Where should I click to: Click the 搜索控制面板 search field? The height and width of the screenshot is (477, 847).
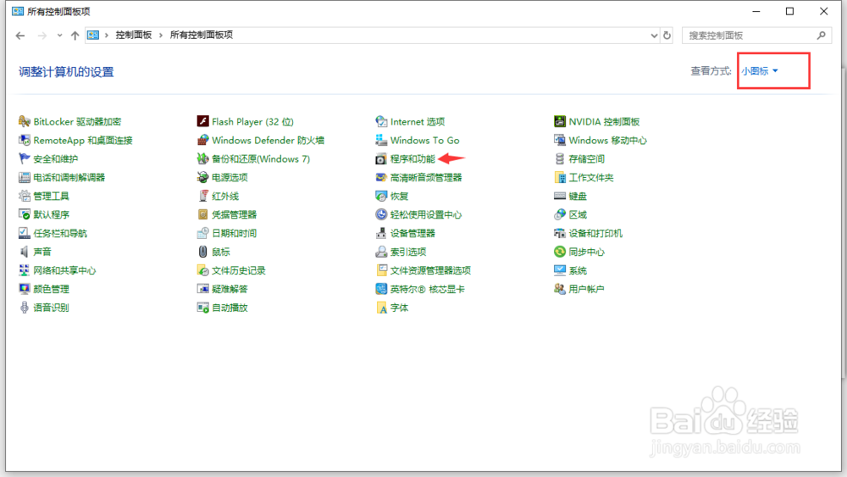[x=756, y=36]
